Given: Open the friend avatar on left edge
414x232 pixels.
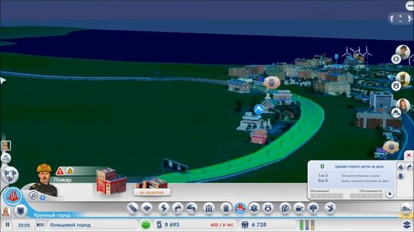Looking at the screenshot, I should [6, 146].
